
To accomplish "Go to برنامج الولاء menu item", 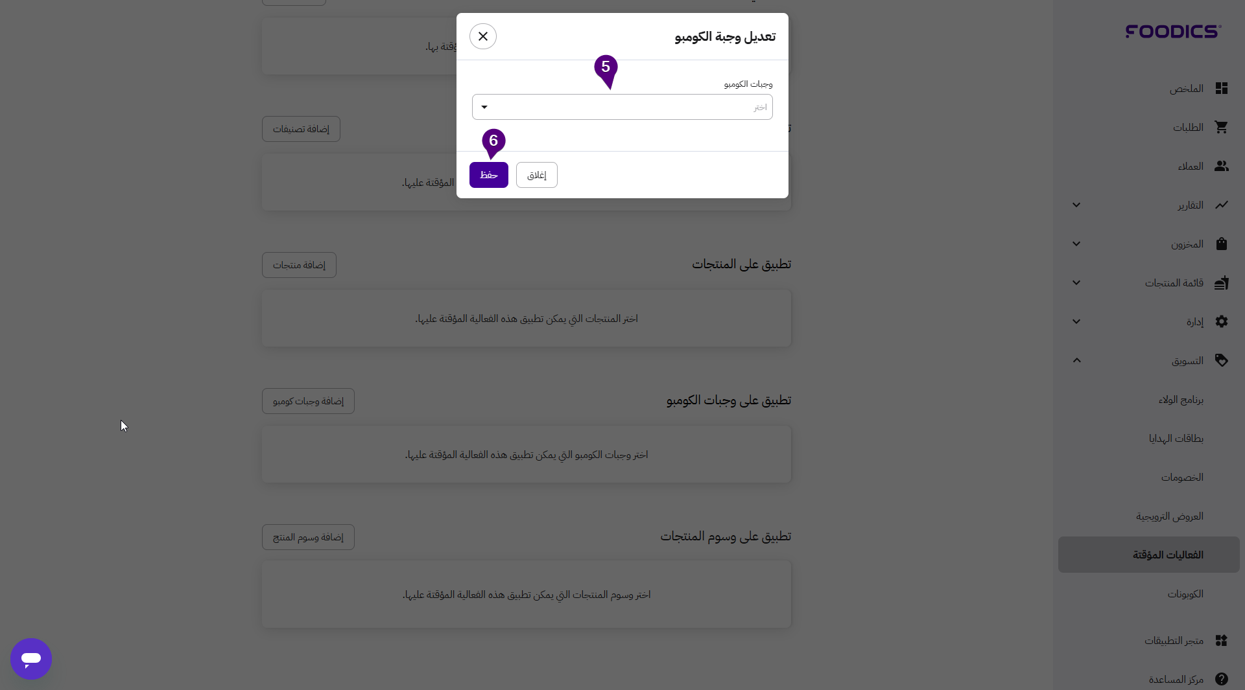I will click(x=1181, y=400).
